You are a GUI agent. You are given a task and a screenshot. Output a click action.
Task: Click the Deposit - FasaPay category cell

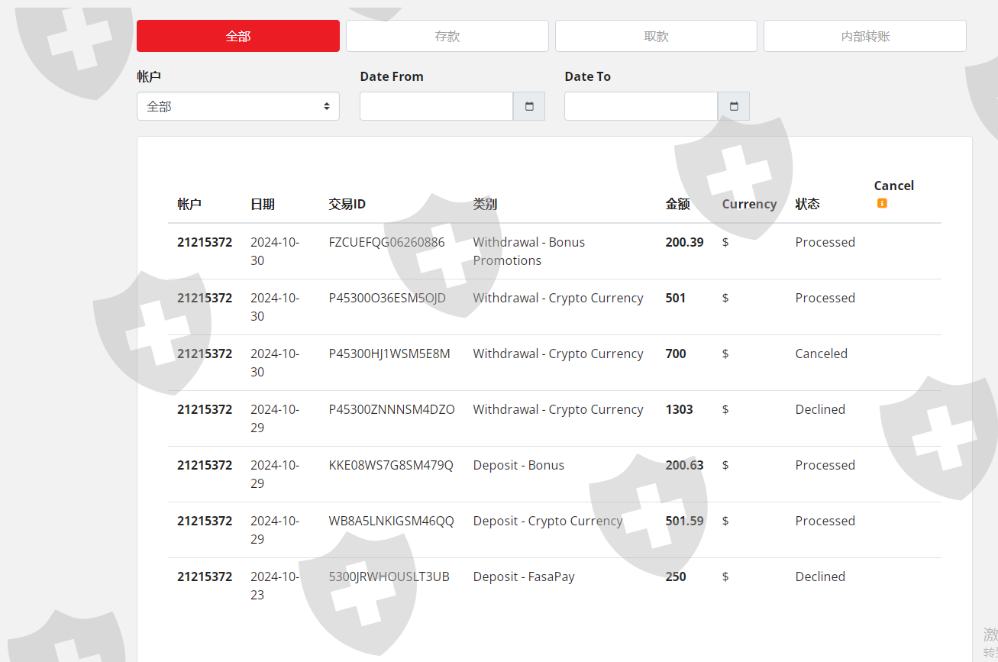(x=524, y=576)
